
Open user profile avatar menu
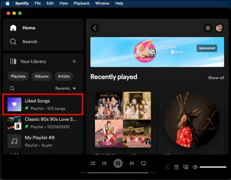pos(220,28)
